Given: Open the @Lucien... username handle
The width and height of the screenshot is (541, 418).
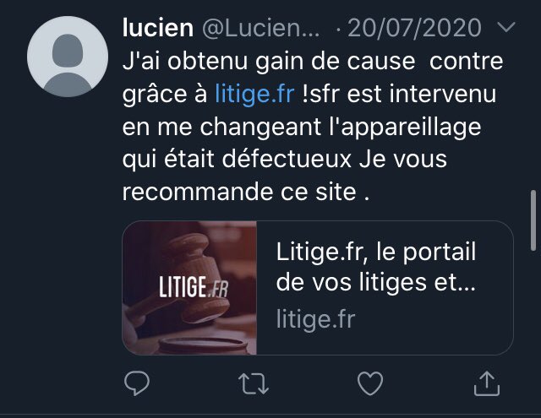Looking at the screenshot, I should 261,28.
